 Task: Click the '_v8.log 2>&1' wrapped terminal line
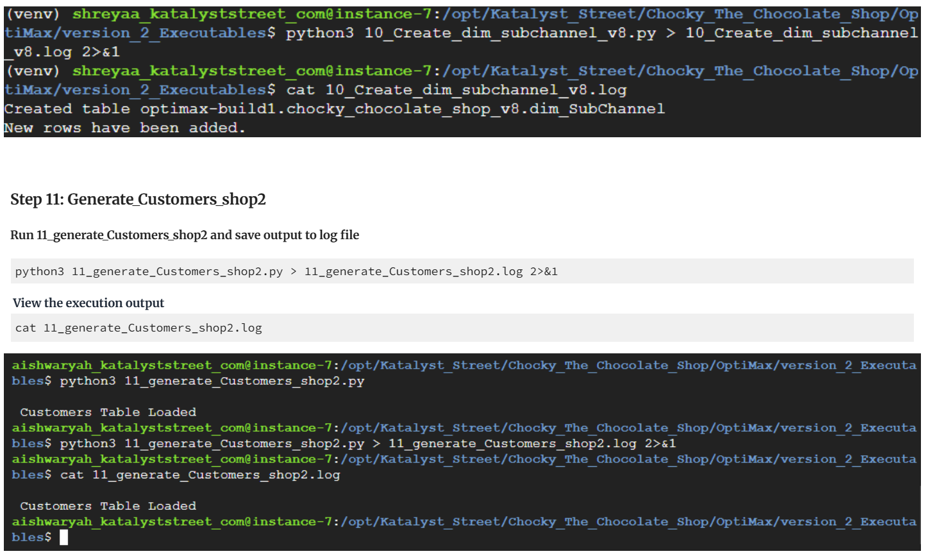coord(62,52)
